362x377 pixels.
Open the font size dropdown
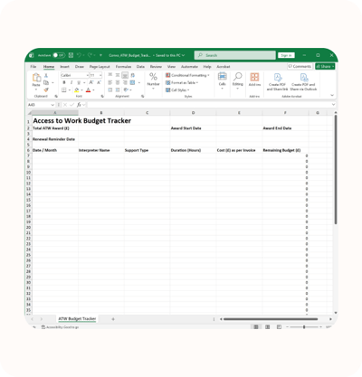[100, 75]
